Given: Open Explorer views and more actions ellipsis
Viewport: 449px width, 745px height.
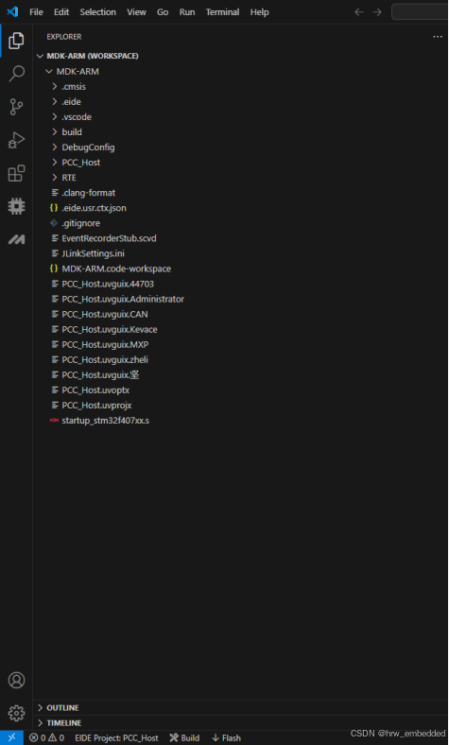Looking at the screenshot, I should point(438,37).
